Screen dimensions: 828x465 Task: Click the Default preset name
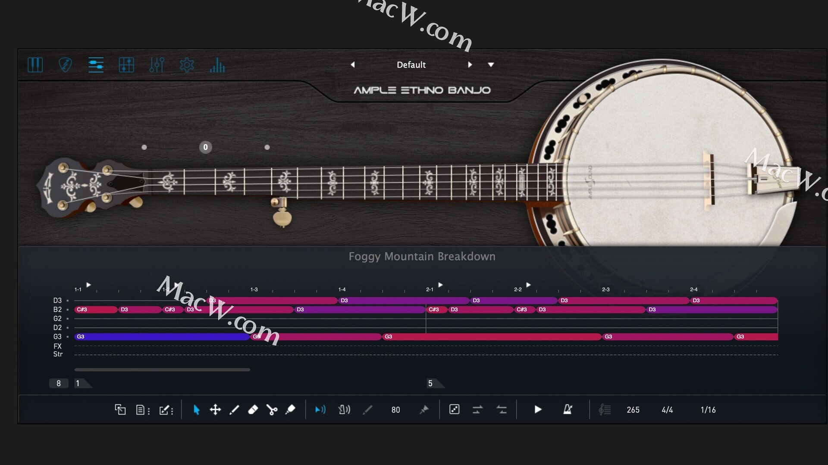click(411, 65)
